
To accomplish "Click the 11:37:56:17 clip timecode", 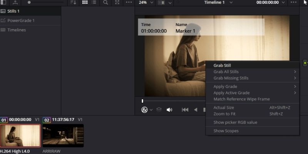I will tap(63, 120).
